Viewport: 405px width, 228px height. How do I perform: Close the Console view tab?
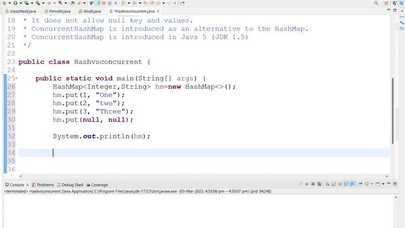coord(27,185)
